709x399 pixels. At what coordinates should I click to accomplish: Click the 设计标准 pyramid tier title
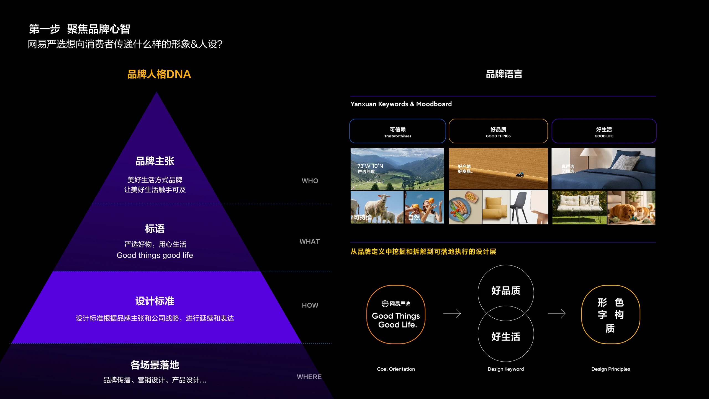click(155, 301)
